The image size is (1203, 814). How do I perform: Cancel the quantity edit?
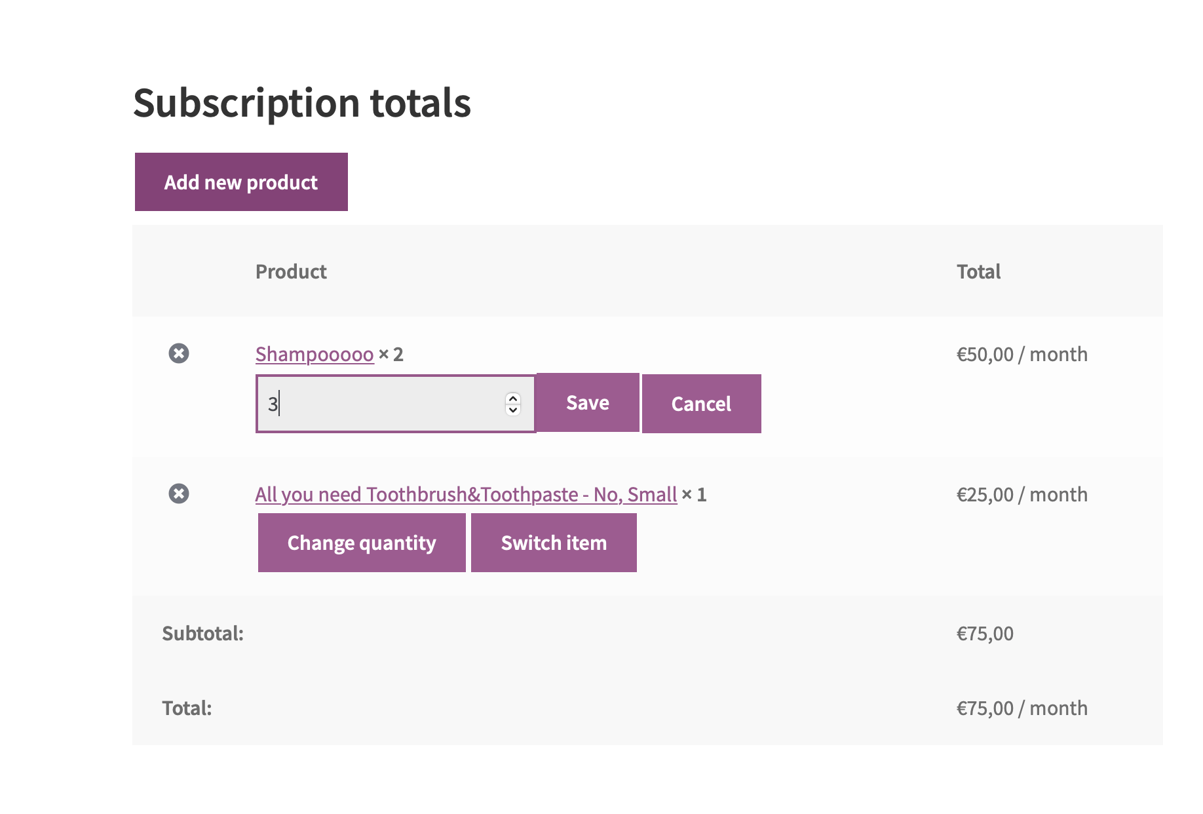[701, 404]
